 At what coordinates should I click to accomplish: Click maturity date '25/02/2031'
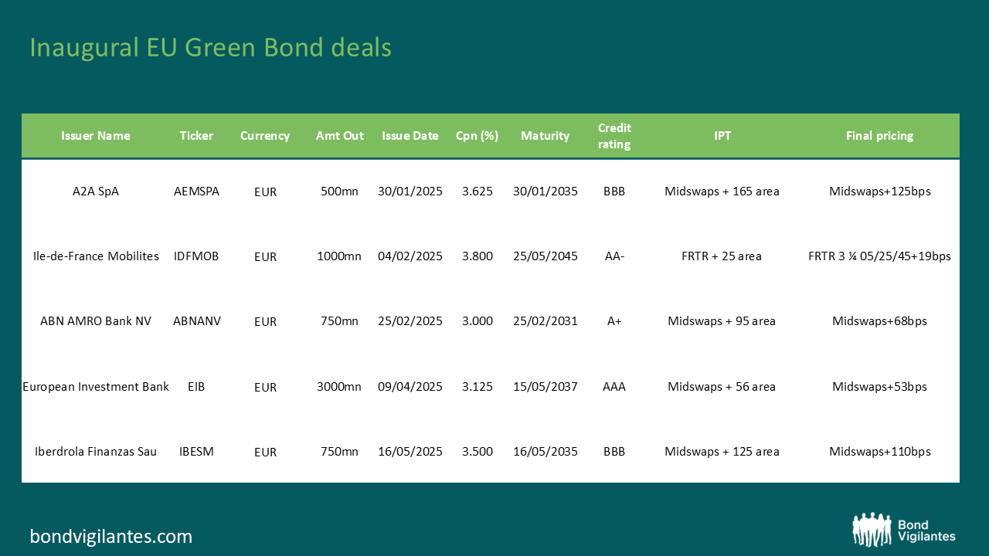point(545,321)
